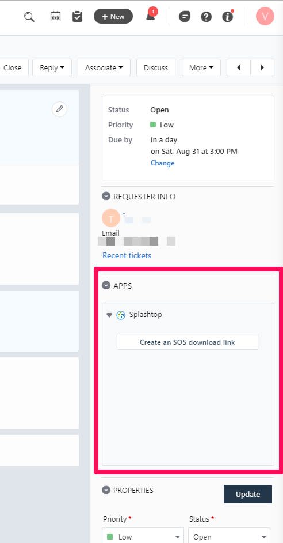Open the search magnifier icon
The width and height of the screenshot is (283, 543).
click(29, 17)
